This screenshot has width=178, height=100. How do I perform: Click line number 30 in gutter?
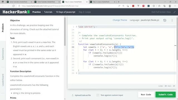(x=73, y=47)
